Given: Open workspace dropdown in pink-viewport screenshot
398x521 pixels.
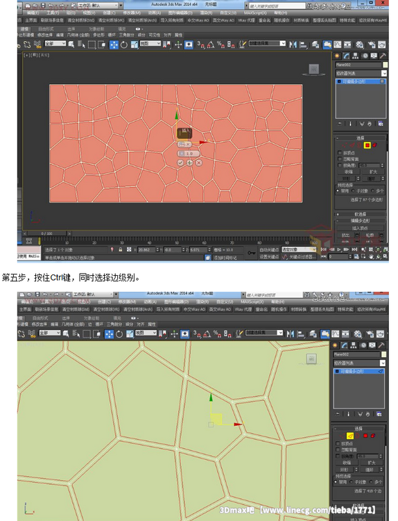Looking at the screenshot, I should [98, 6].
